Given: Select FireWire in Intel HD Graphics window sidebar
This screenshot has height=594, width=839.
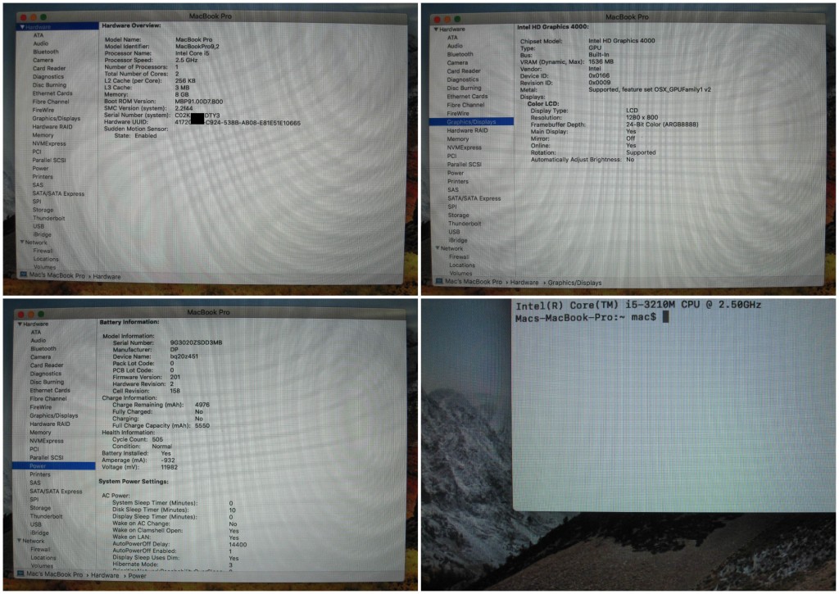Looking at the screenshot, I should pos(458,113).
